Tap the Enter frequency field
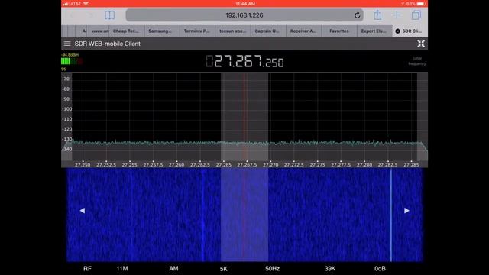The image size is (489, 275). pyautogui.click(x=417, y=61)
